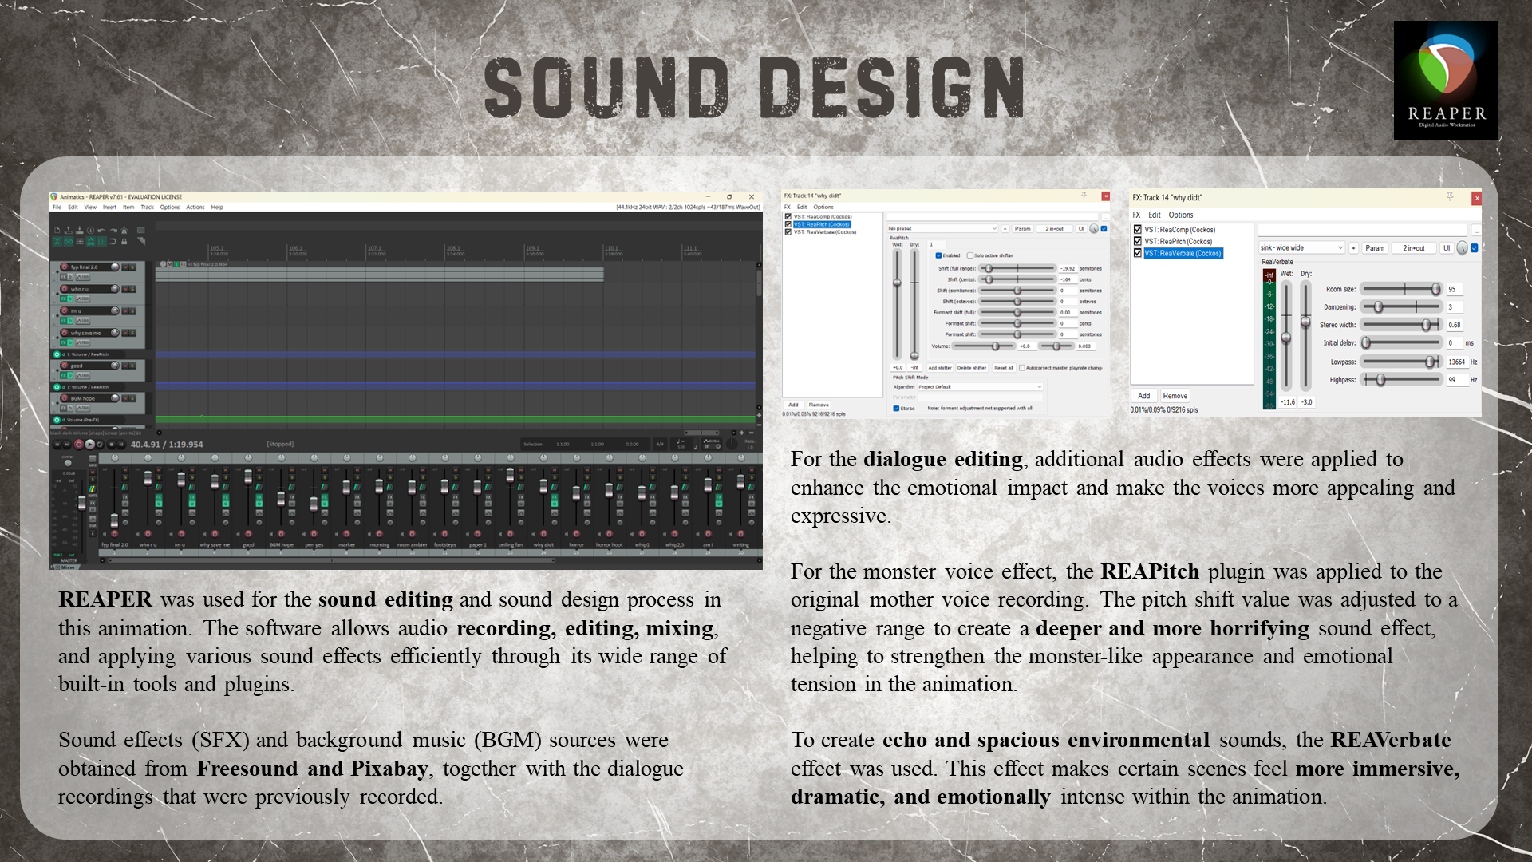
Task: Click the pan knob of 'fyp final 2.0' track panel
Action: (x=115, y=267)
